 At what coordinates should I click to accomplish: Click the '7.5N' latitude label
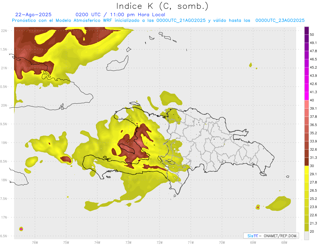coord(4,198)
